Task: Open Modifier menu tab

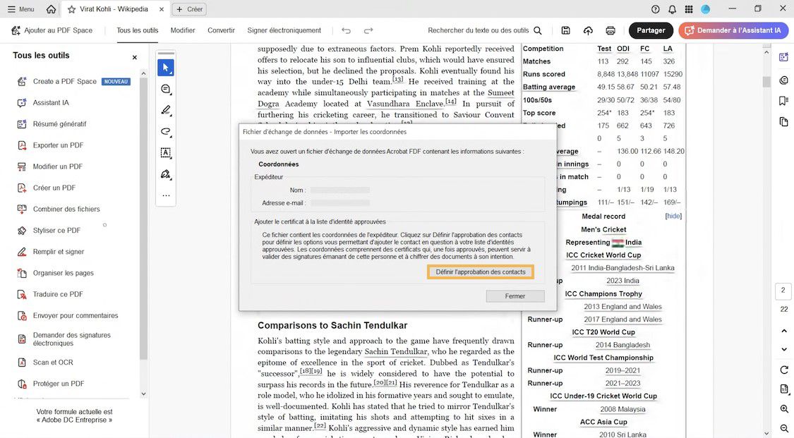Action: (x=183, y=30)
